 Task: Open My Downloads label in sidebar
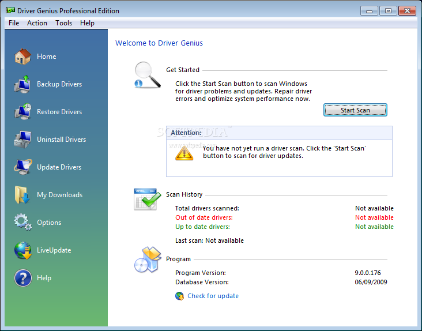60,195
